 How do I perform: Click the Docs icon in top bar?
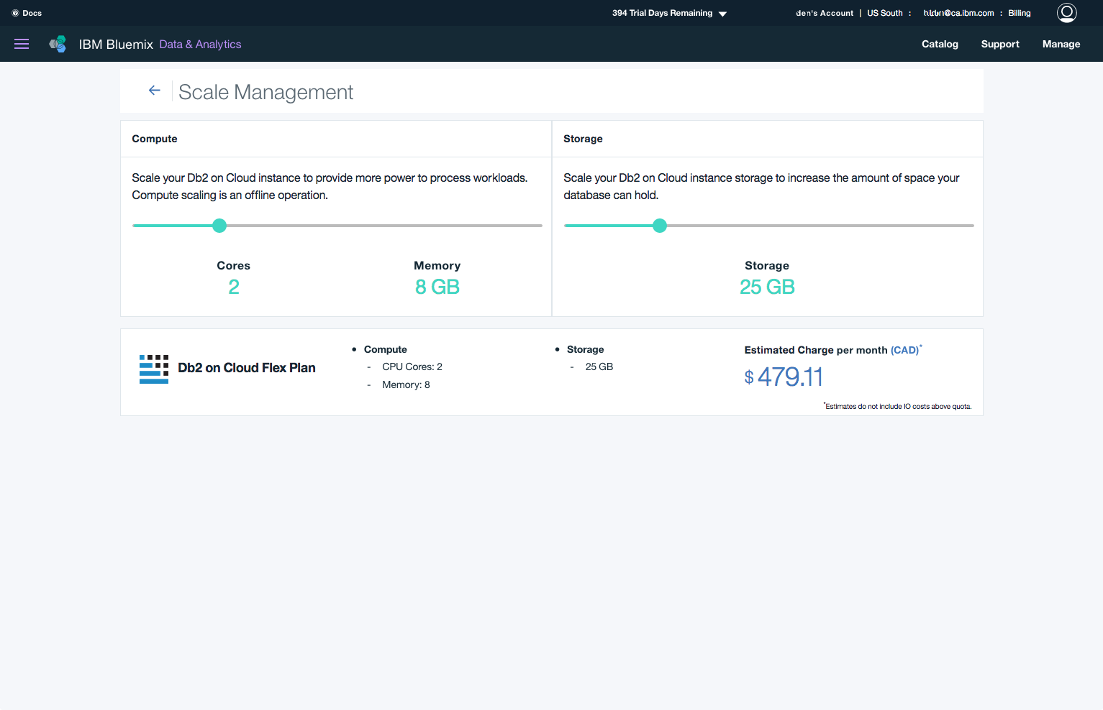pos(15,13)
